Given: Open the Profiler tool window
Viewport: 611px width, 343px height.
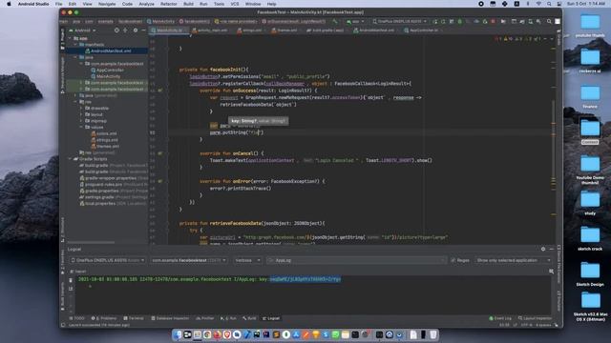Looking at the screenshot, I should tap(205, 318).
